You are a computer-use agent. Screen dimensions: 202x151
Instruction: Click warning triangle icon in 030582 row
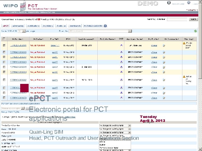pyautogui.click(x=184, y=77)
